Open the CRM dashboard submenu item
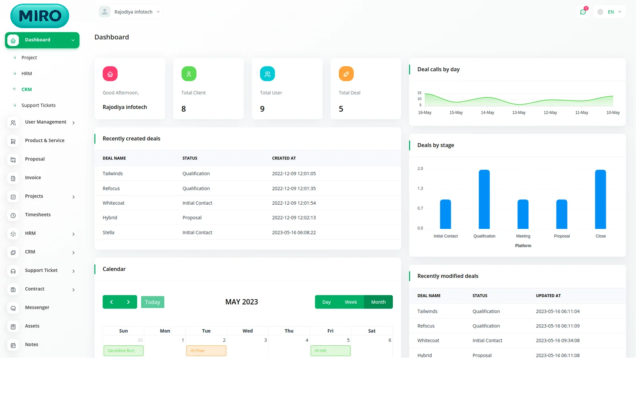 27,89
